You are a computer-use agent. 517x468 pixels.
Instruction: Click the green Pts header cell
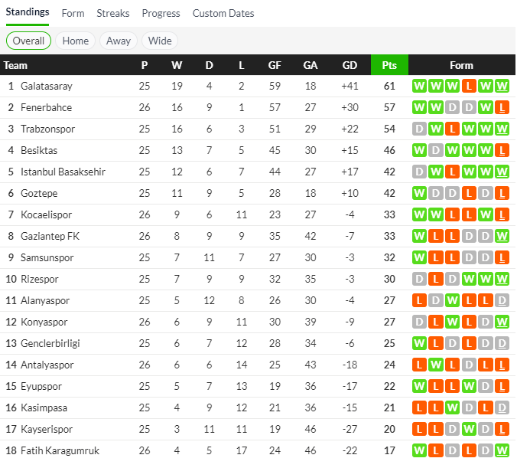click(x=389, y=65)
